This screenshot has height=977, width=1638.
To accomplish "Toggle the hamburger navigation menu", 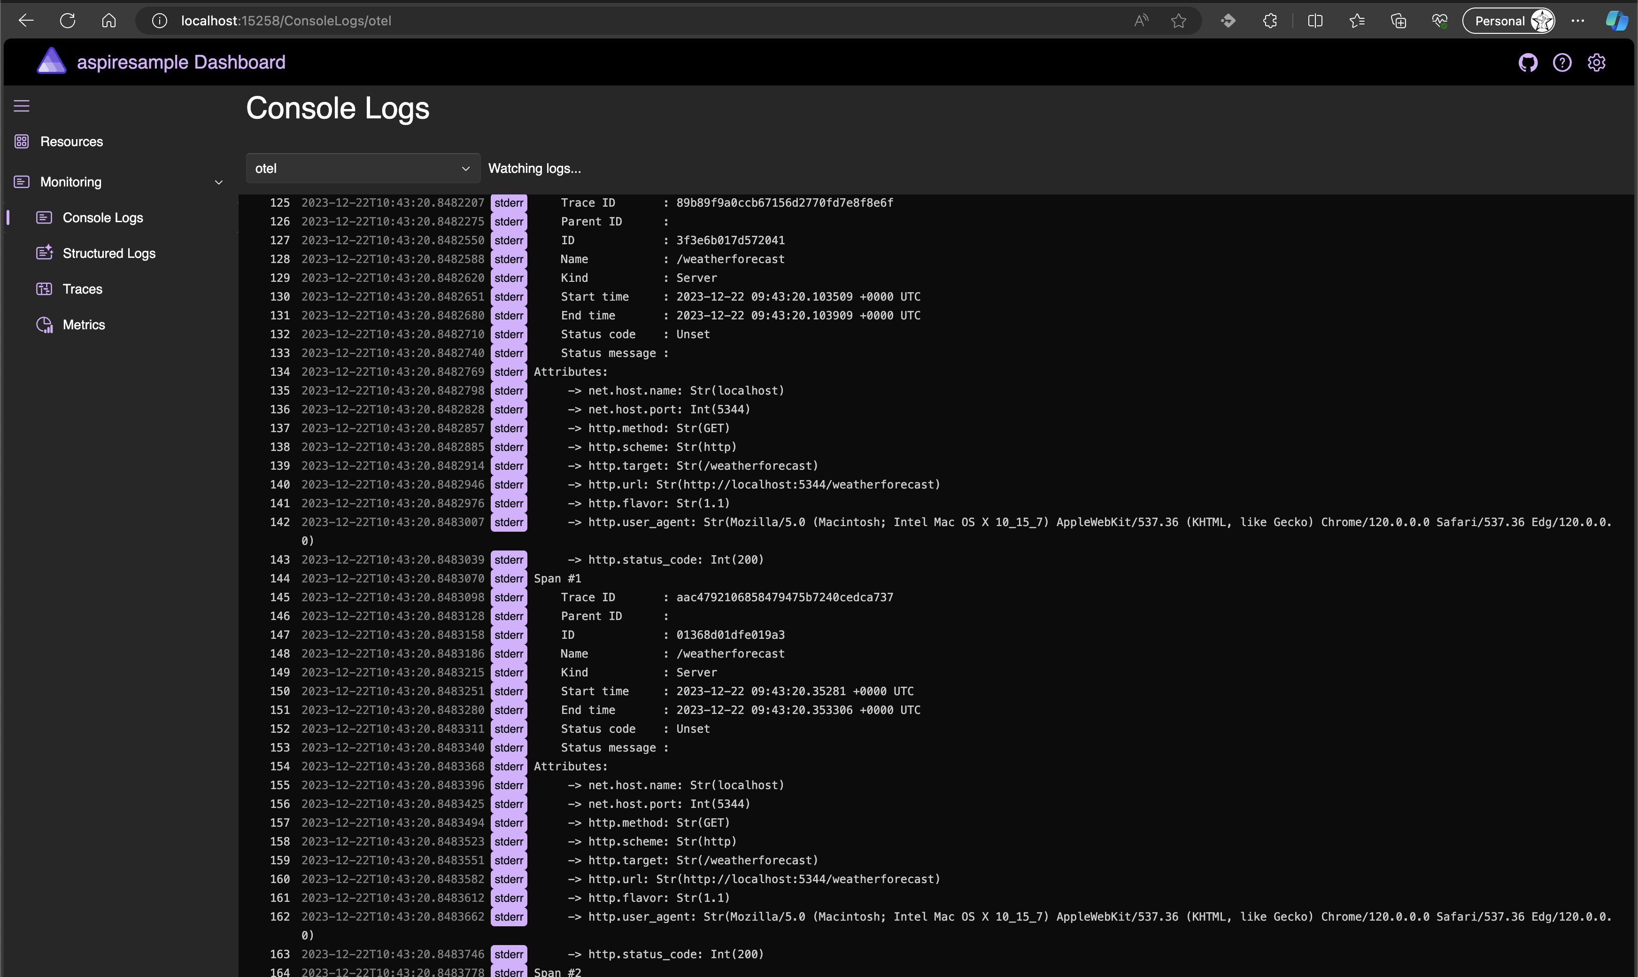I will pyautogui.click(x=22, y=106).
